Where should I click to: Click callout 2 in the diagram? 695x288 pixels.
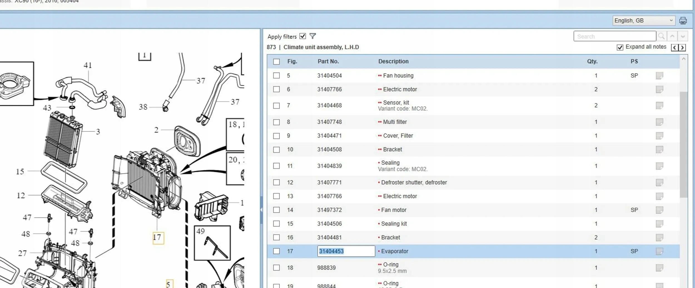pyautogui.click(x=157, y=130)
